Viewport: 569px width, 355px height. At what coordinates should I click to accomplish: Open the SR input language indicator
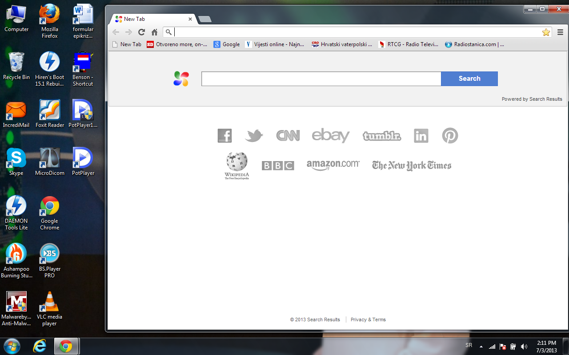[x=469, y=345]
